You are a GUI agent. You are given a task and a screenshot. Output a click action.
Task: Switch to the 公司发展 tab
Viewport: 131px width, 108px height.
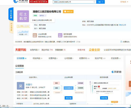click(x=69, y=58)
